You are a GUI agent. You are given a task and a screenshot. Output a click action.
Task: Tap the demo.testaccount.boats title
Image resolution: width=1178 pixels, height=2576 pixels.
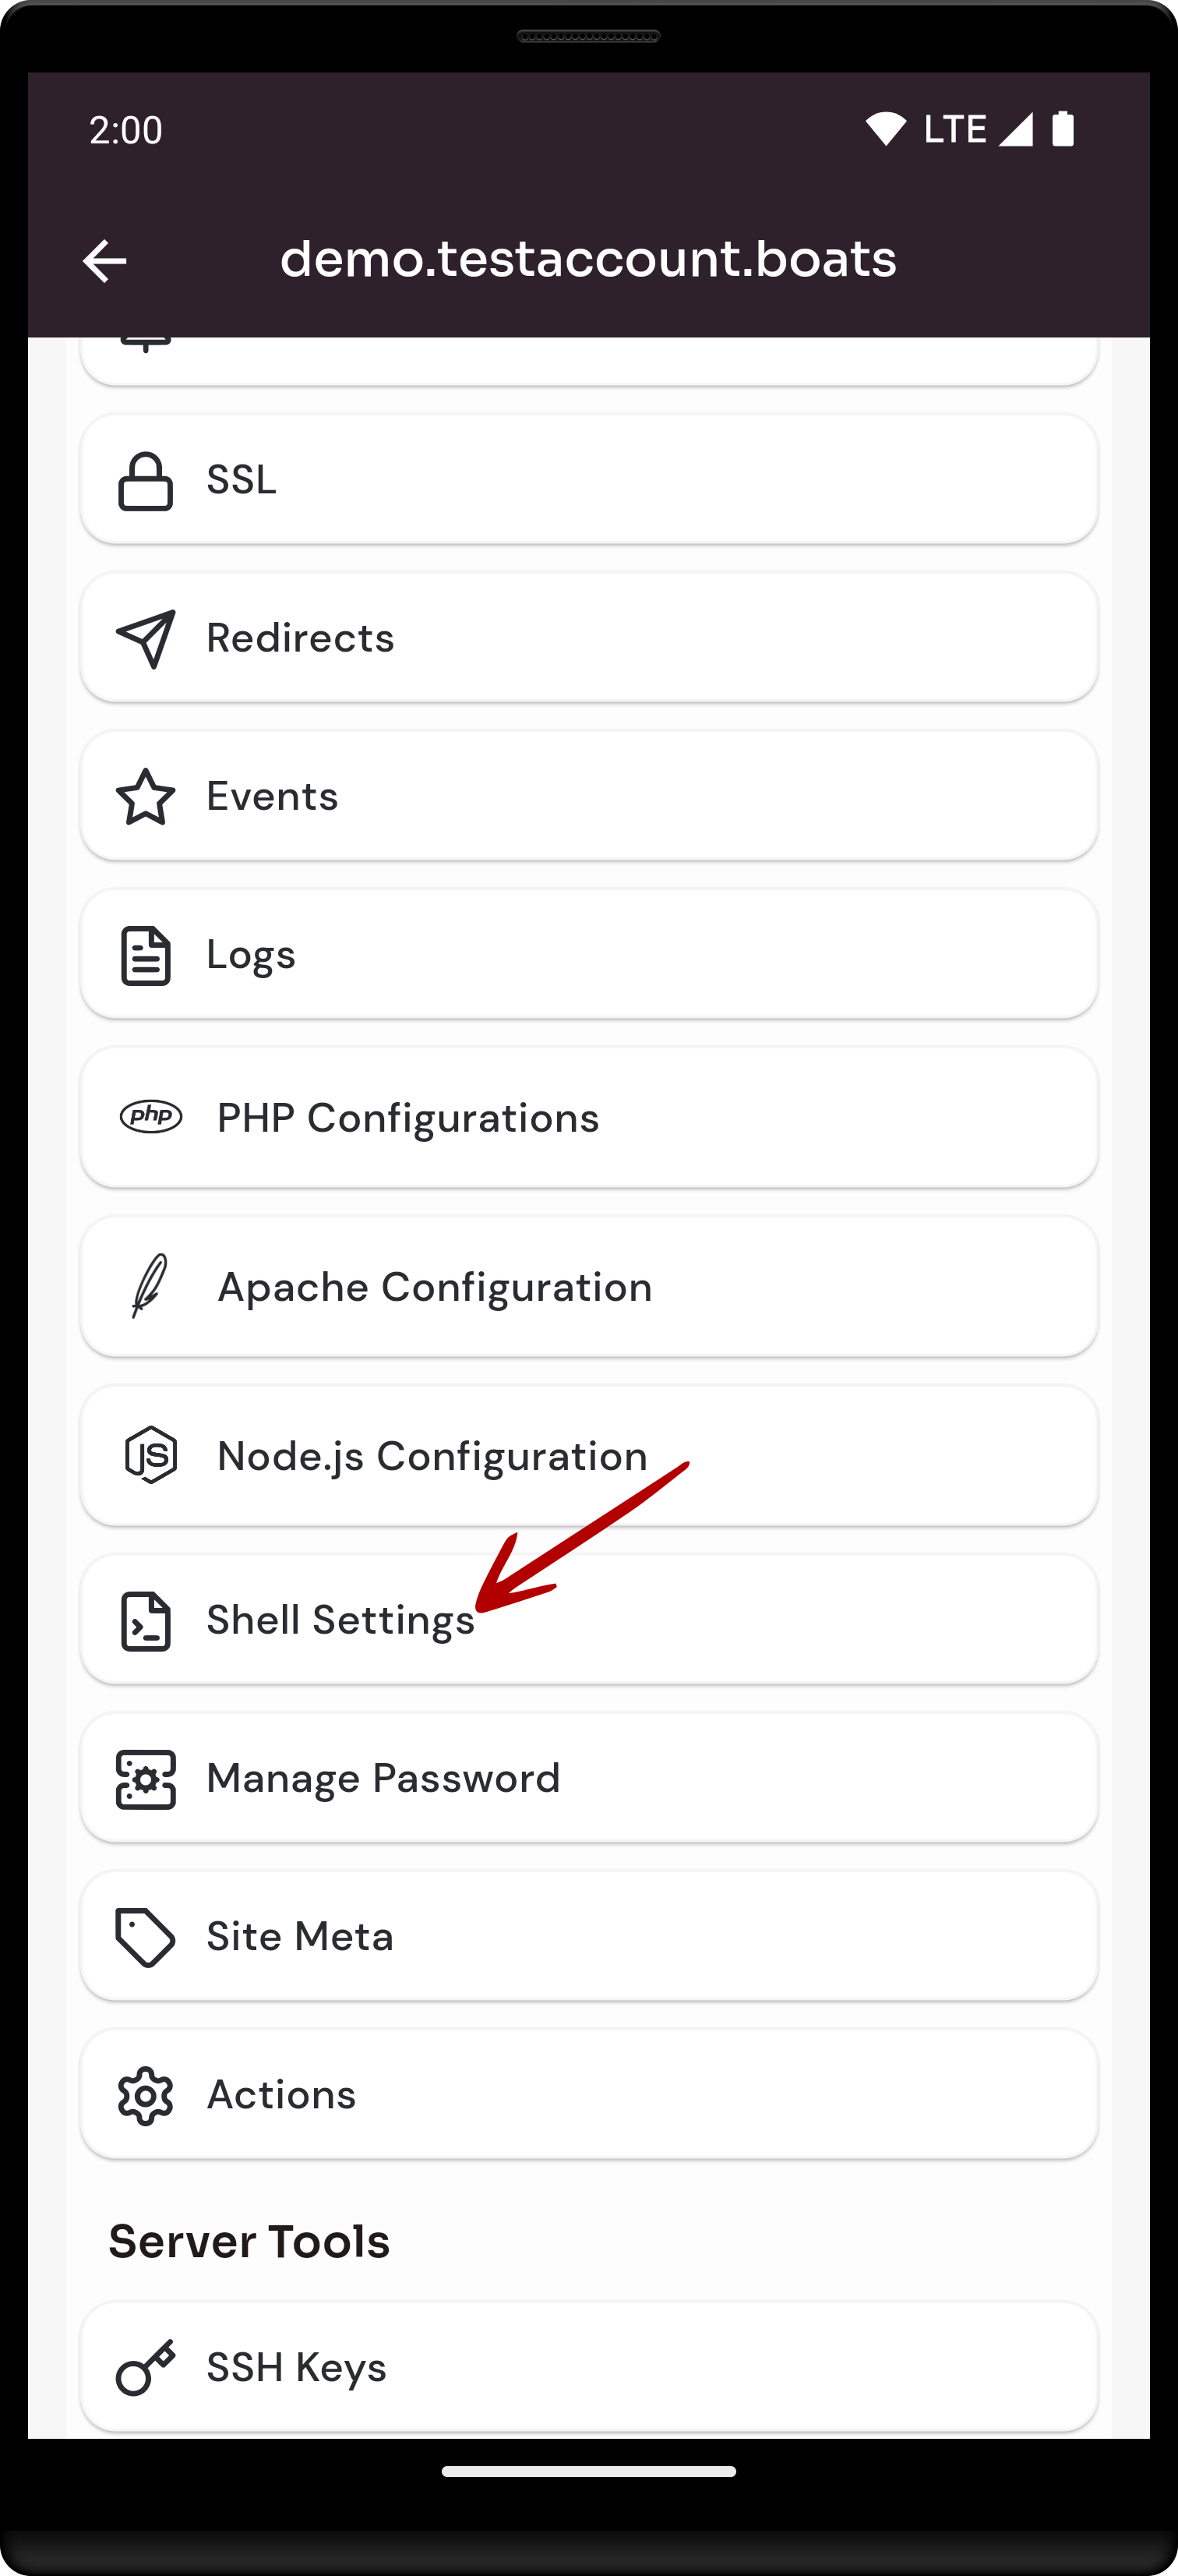[x=588, y=259]
